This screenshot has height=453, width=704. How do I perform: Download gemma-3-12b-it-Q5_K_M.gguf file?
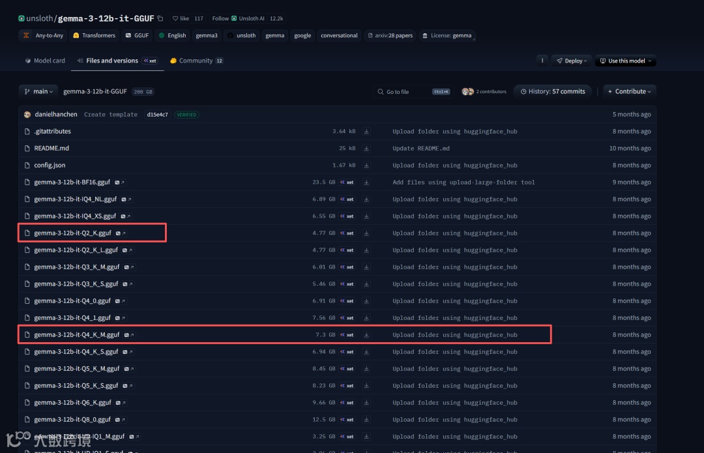366,369
